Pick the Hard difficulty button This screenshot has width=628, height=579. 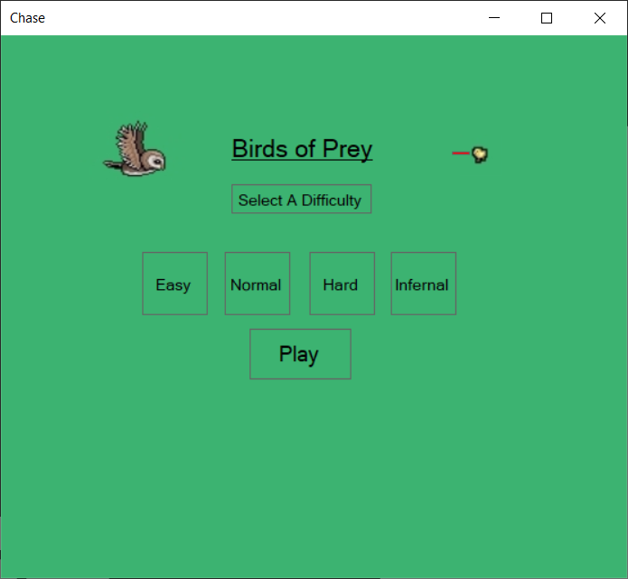[x=342, y=284]
